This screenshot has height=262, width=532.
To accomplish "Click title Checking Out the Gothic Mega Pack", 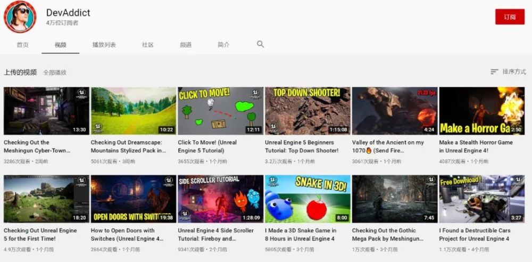I will 388,234.
